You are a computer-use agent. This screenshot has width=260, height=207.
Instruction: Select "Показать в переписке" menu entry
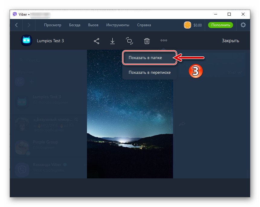pyautogui.click(x=149, y=73)
